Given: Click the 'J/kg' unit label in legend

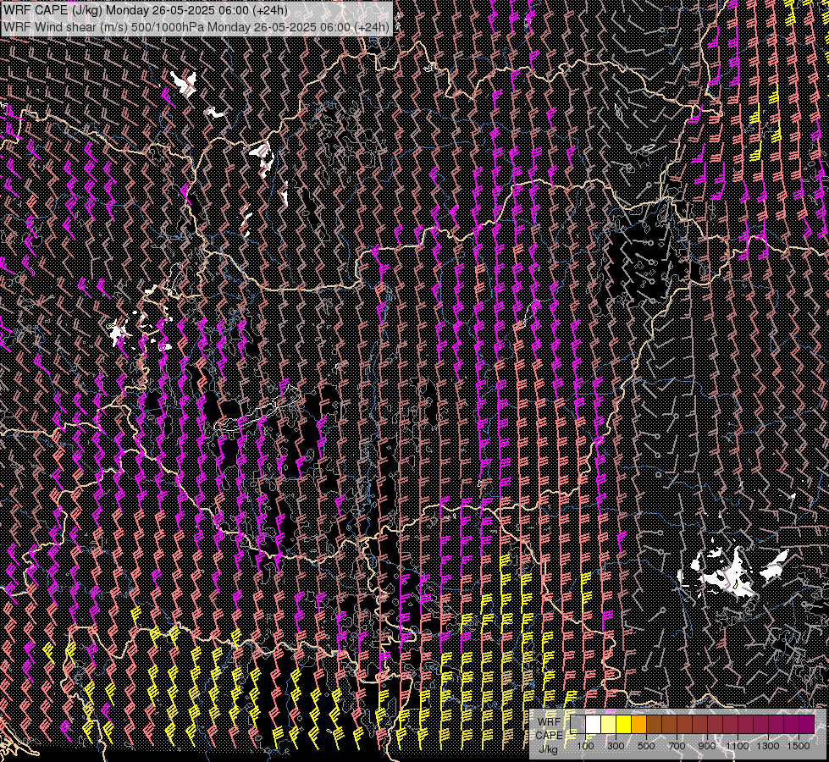Looking at the screenshot, I should [x=548, y=749].
